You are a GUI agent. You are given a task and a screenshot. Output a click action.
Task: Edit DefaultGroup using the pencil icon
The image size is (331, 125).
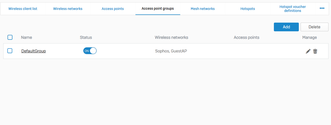coord(308,51)
